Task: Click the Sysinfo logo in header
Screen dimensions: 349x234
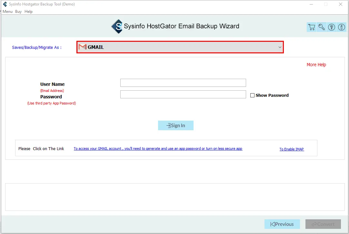Action: click(x=117, y=26)
